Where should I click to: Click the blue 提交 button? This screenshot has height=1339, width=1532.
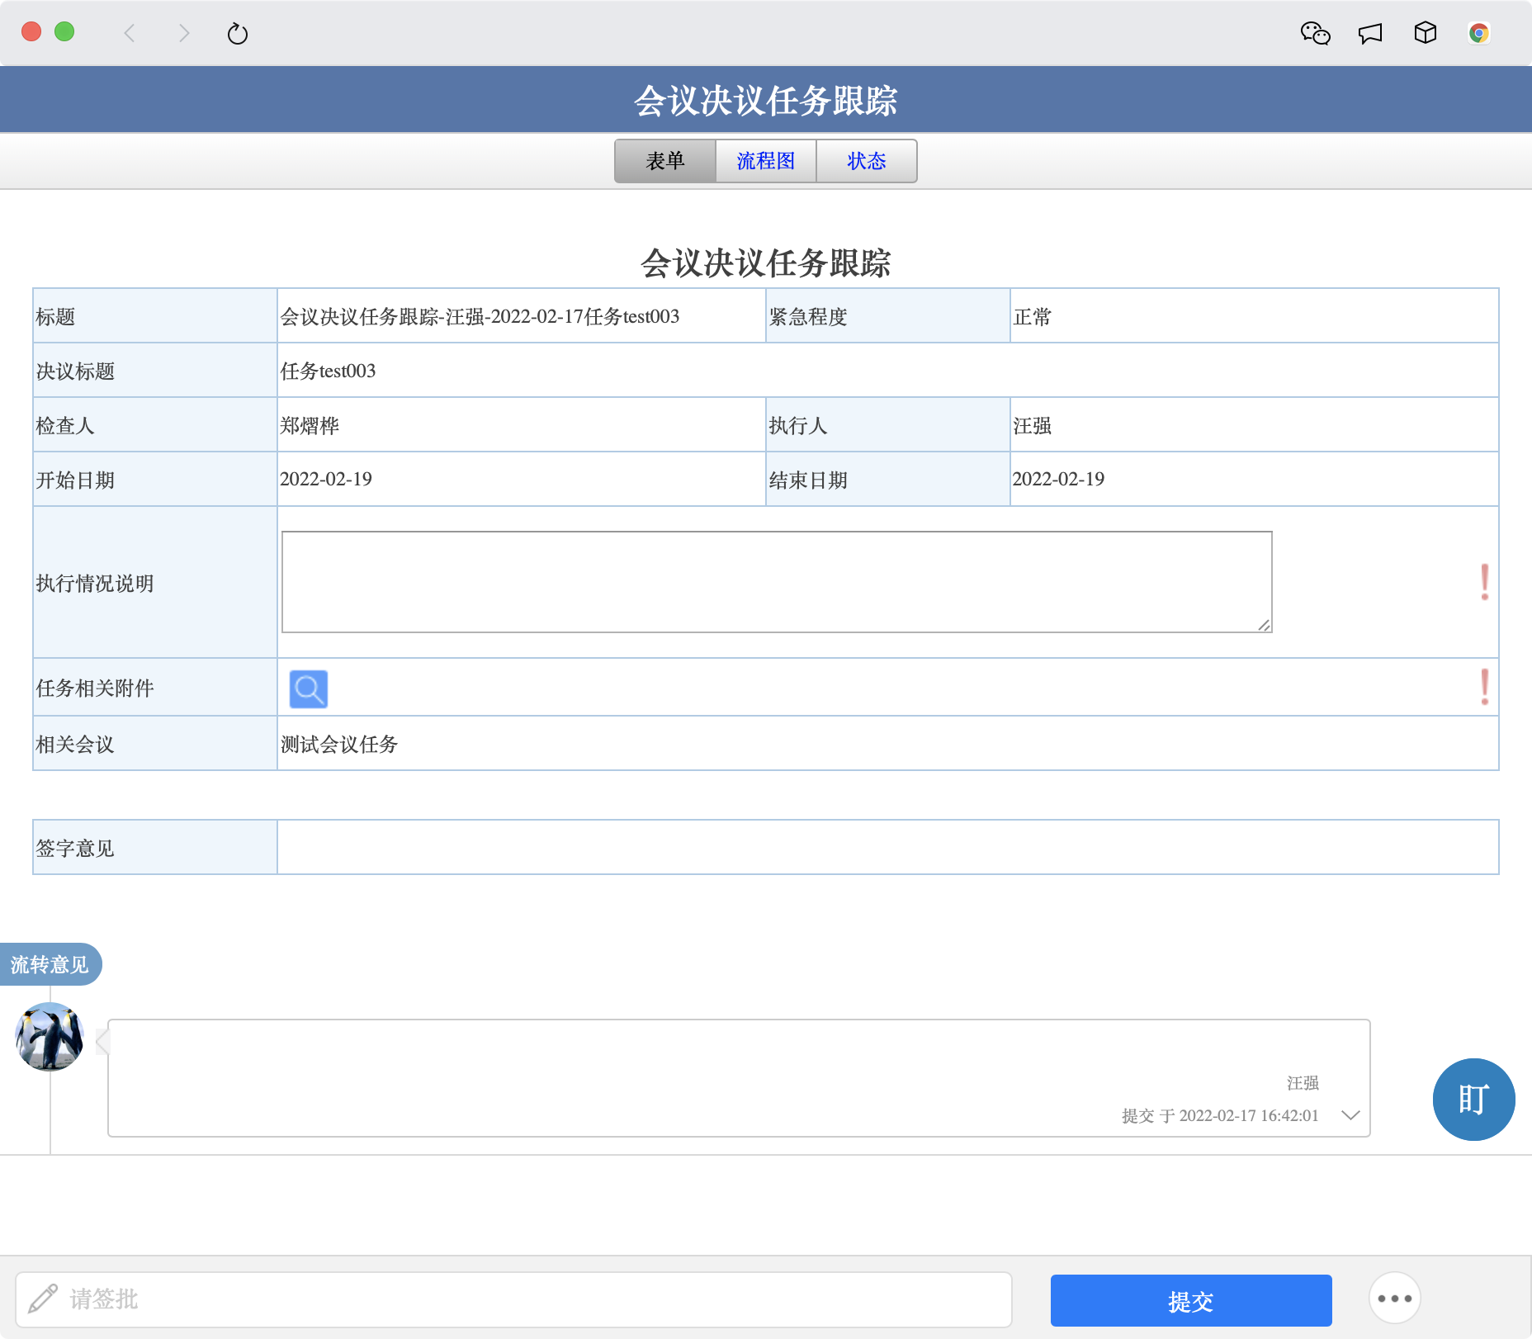(x=1190, y=1301)
